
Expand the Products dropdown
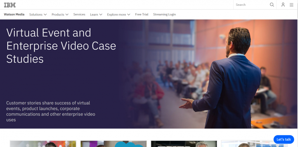[x=60, y=15]
